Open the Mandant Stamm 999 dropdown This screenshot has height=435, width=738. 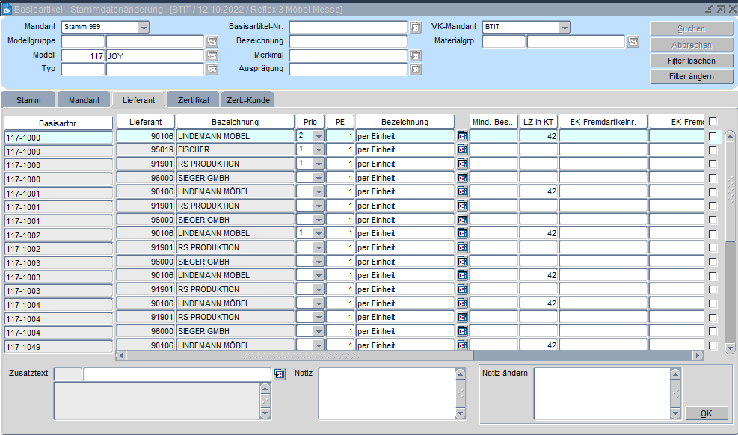click(144, 28)
